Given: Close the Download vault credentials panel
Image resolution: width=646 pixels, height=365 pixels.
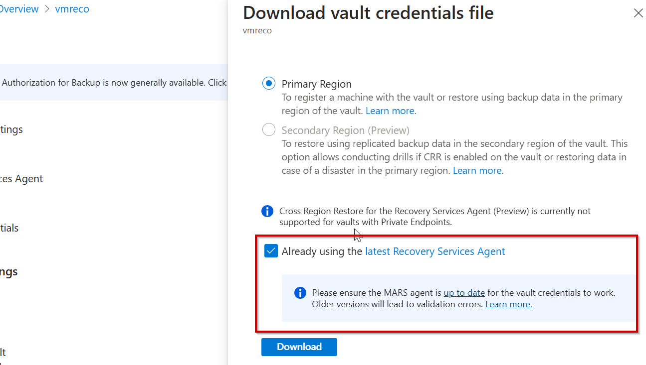Looking at the screenshot, I should pos(638,13).
